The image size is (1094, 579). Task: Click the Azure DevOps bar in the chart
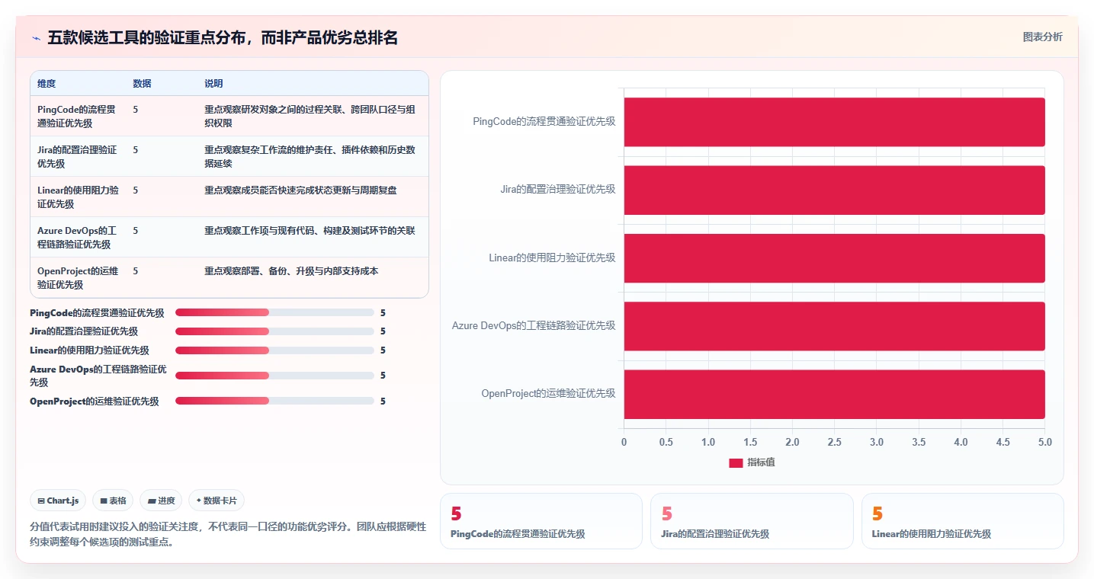click(x=834, y=326)
